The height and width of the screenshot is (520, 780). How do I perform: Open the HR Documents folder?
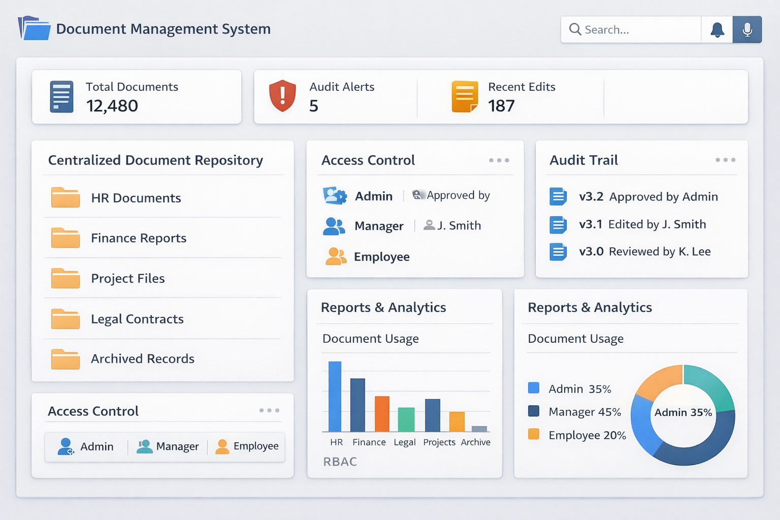136,198
